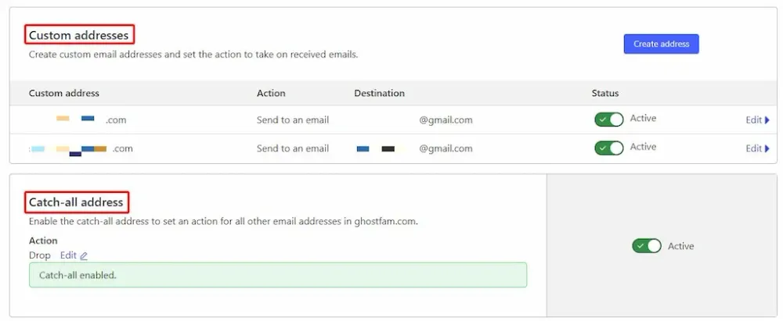Select the Catch-all address section heading
Screen dimensions: 783x321
coord(76,202)
